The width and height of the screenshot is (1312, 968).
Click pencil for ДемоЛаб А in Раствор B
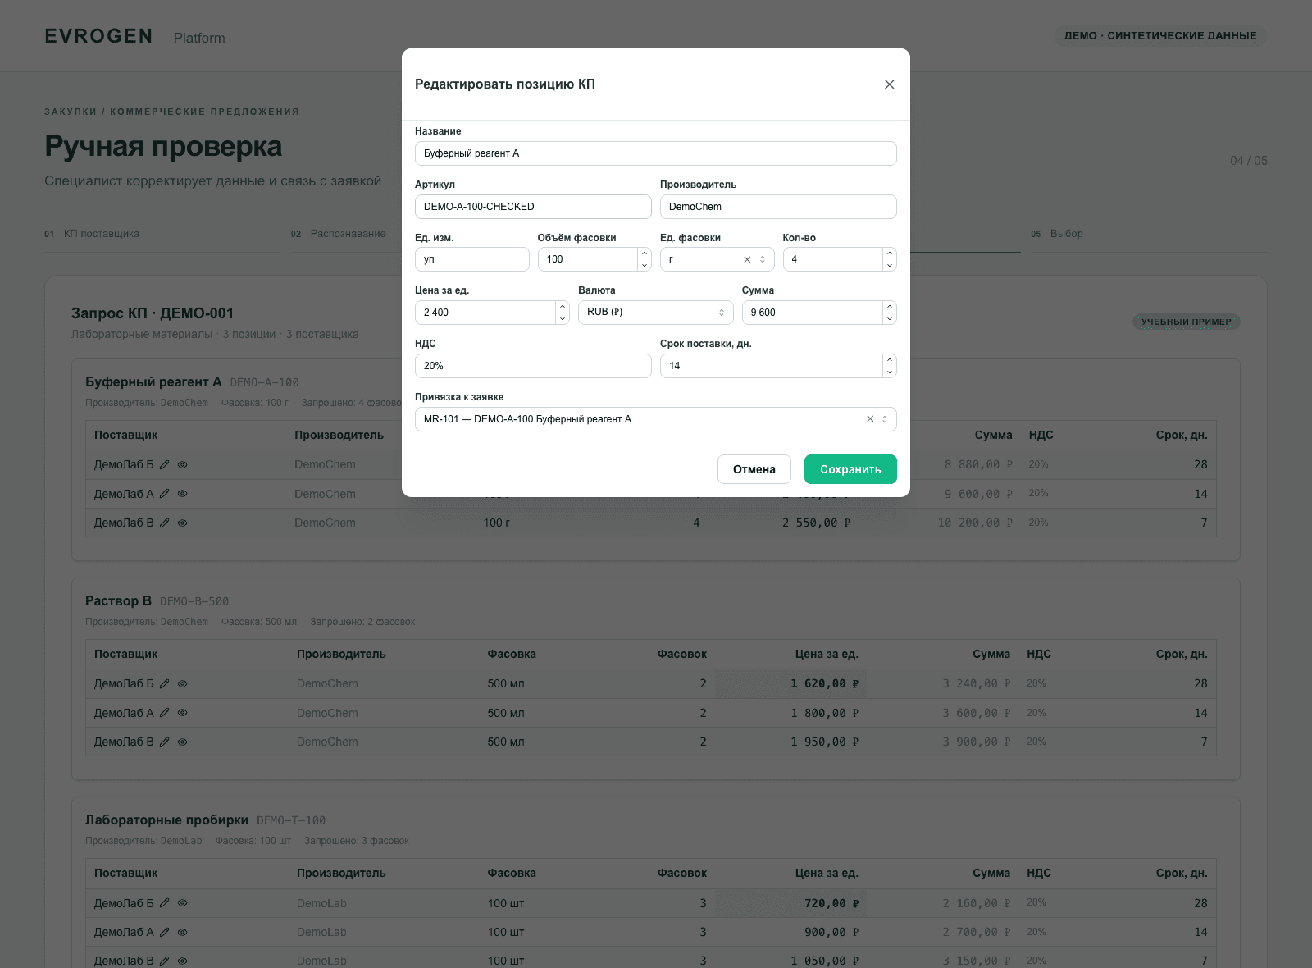(164, 713)
